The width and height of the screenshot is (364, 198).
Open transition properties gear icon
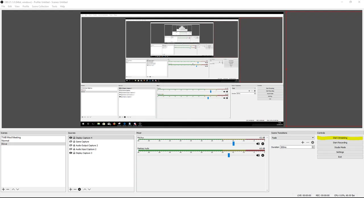pos(313,142)
